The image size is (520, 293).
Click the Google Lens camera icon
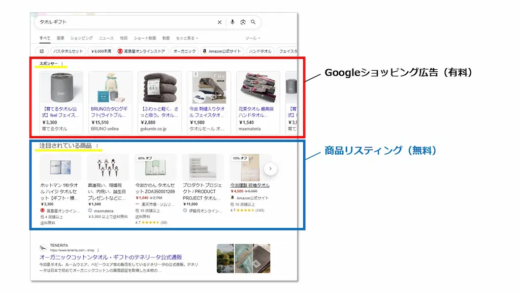point(243,22)
